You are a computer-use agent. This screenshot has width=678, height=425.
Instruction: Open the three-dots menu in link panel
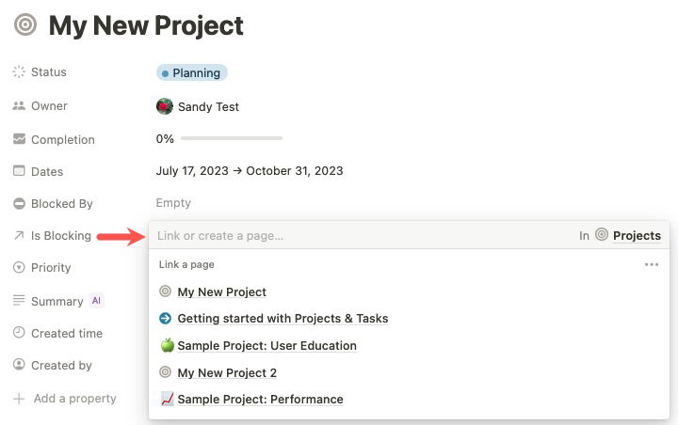(x=652, y=265)
